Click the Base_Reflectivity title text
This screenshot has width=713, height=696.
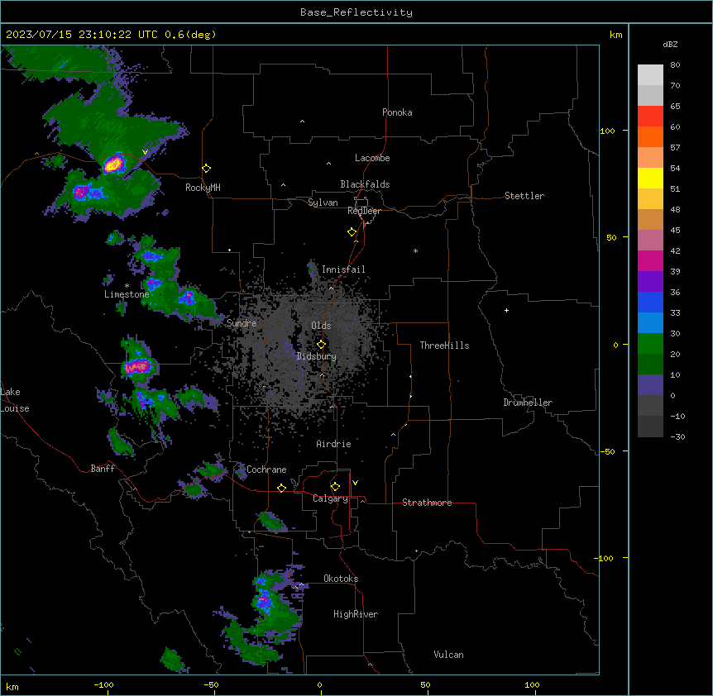(x=356, y=12)
